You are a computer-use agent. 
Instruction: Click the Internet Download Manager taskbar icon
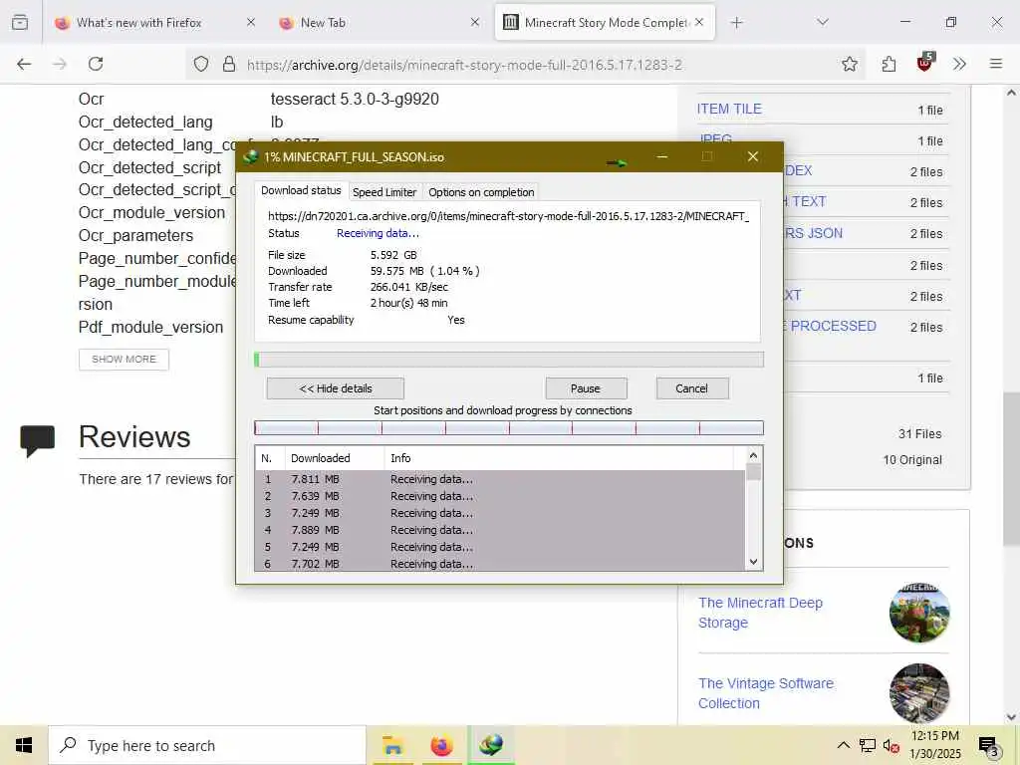[x=491, y=745]
